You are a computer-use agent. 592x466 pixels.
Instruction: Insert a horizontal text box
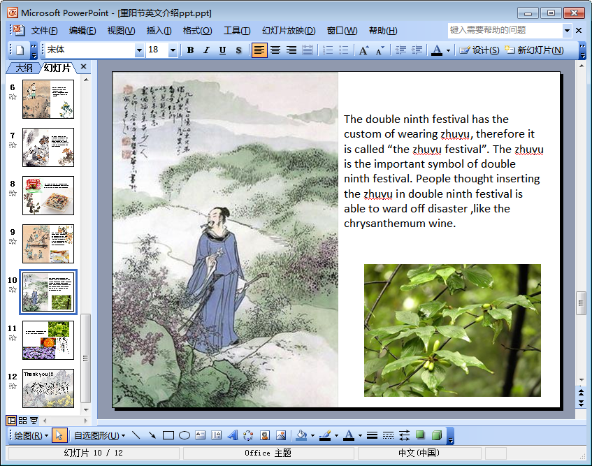tap(201, 435)
